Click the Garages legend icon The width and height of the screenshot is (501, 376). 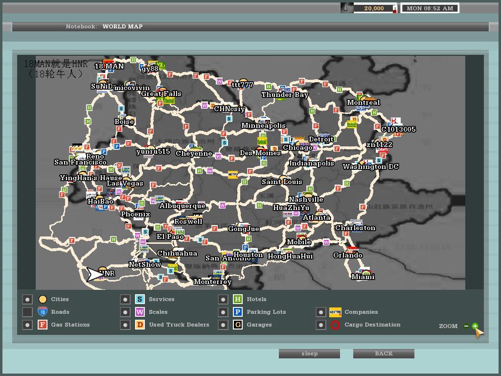point(238,325)
